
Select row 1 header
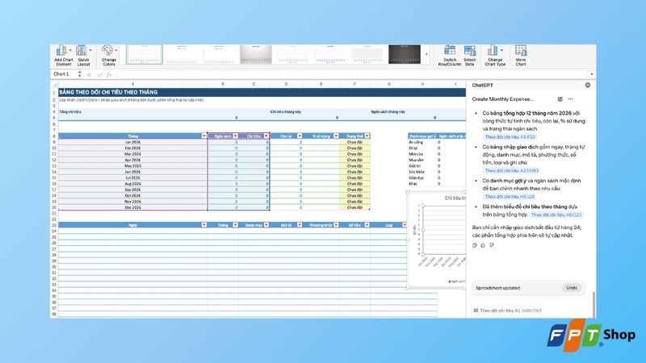click(x=54, y=92)
